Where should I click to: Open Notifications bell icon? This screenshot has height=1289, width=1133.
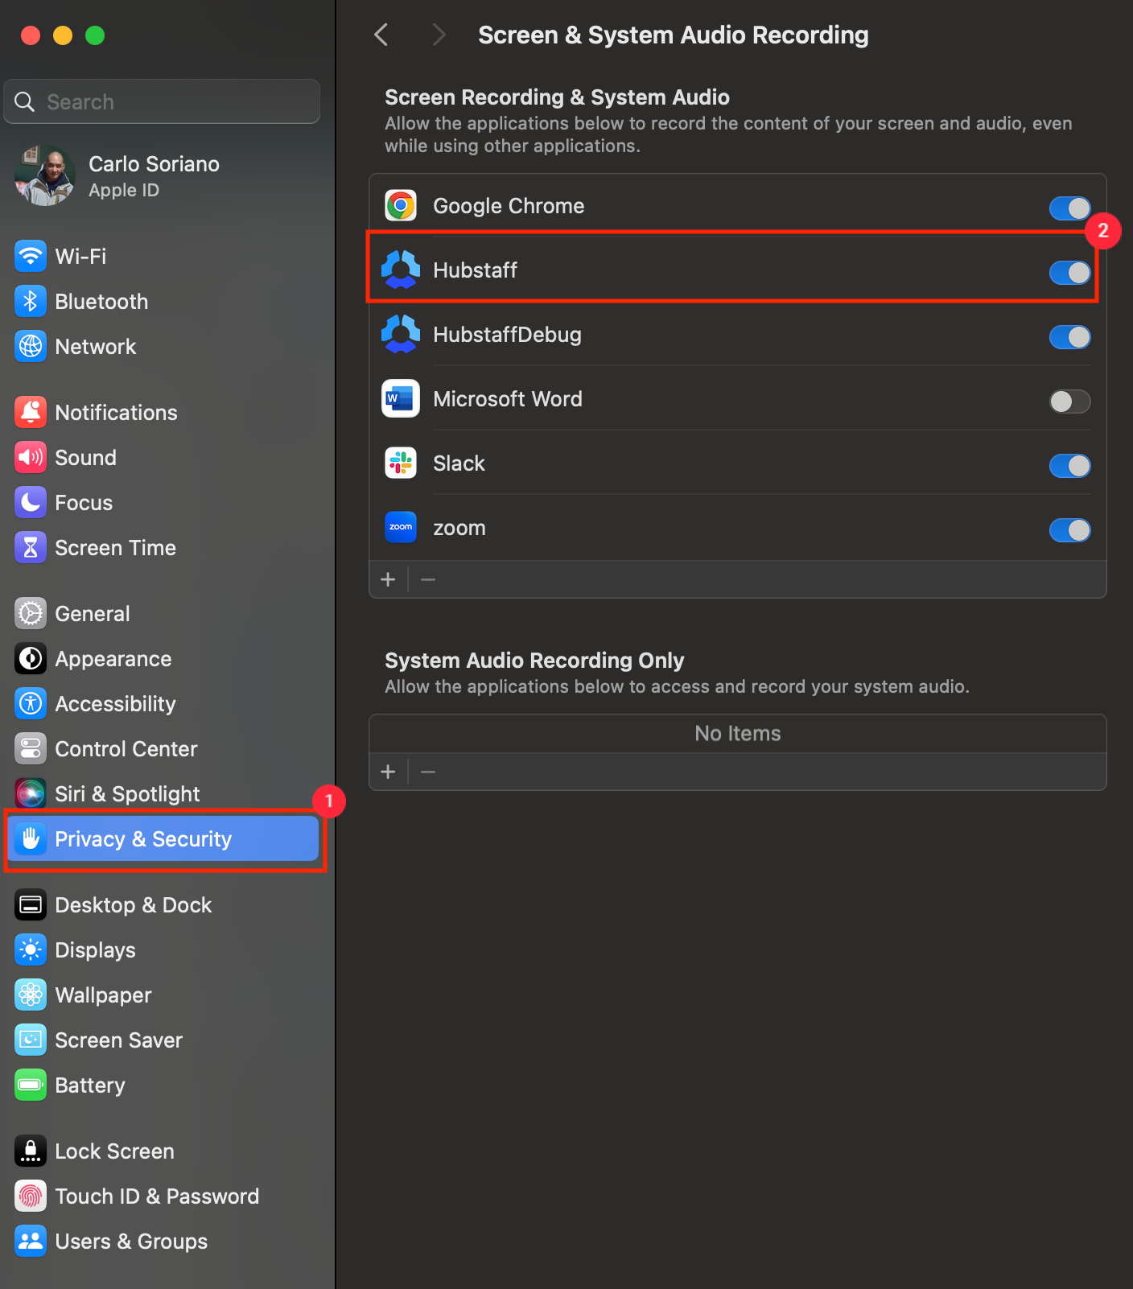(x=31, y=413)
